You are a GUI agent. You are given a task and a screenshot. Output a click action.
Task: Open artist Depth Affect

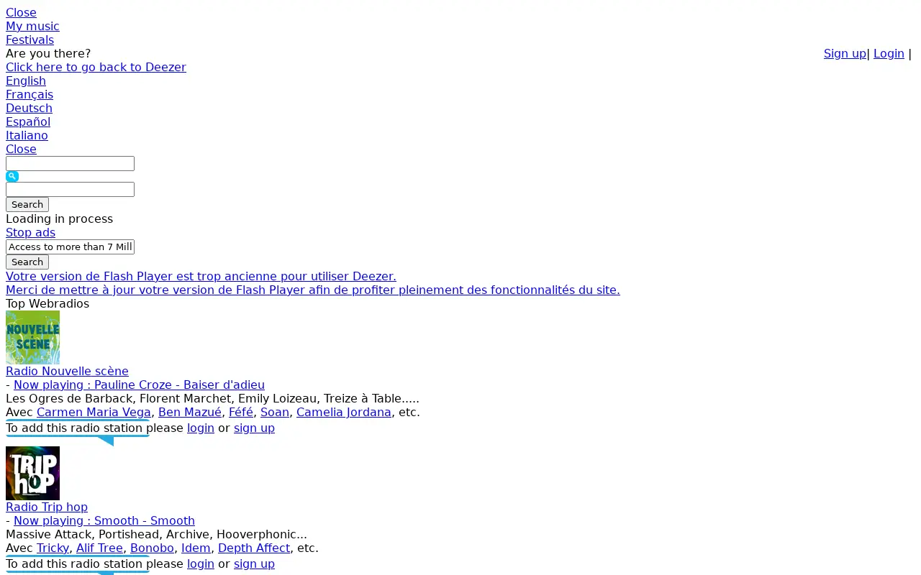coord(254,548)
